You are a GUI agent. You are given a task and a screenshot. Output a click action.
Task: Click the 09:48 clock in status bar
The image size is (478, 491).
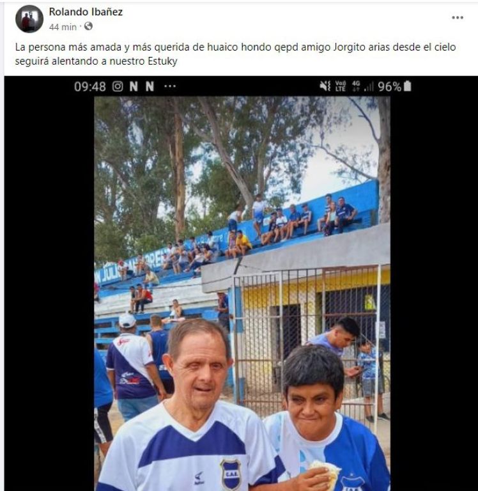click(x=90, y=87)
